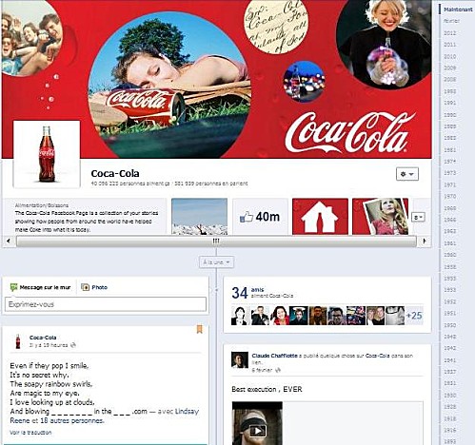This screenshot has width=475, height=445.
Task: Jump to 1961 on the timeline
Action: pyautogui.click(x=449, y=243)
